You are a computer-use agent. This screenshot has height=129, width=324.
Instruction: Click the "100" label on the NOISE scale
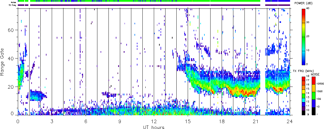[x=318, y=99]
